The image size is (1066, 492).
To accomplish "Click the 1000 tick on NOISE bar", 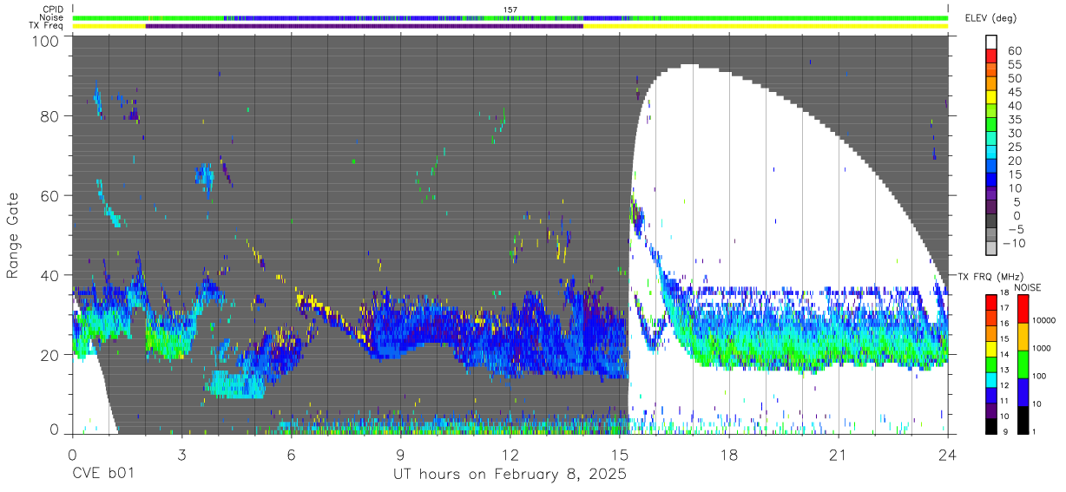I will [1043, 350].
